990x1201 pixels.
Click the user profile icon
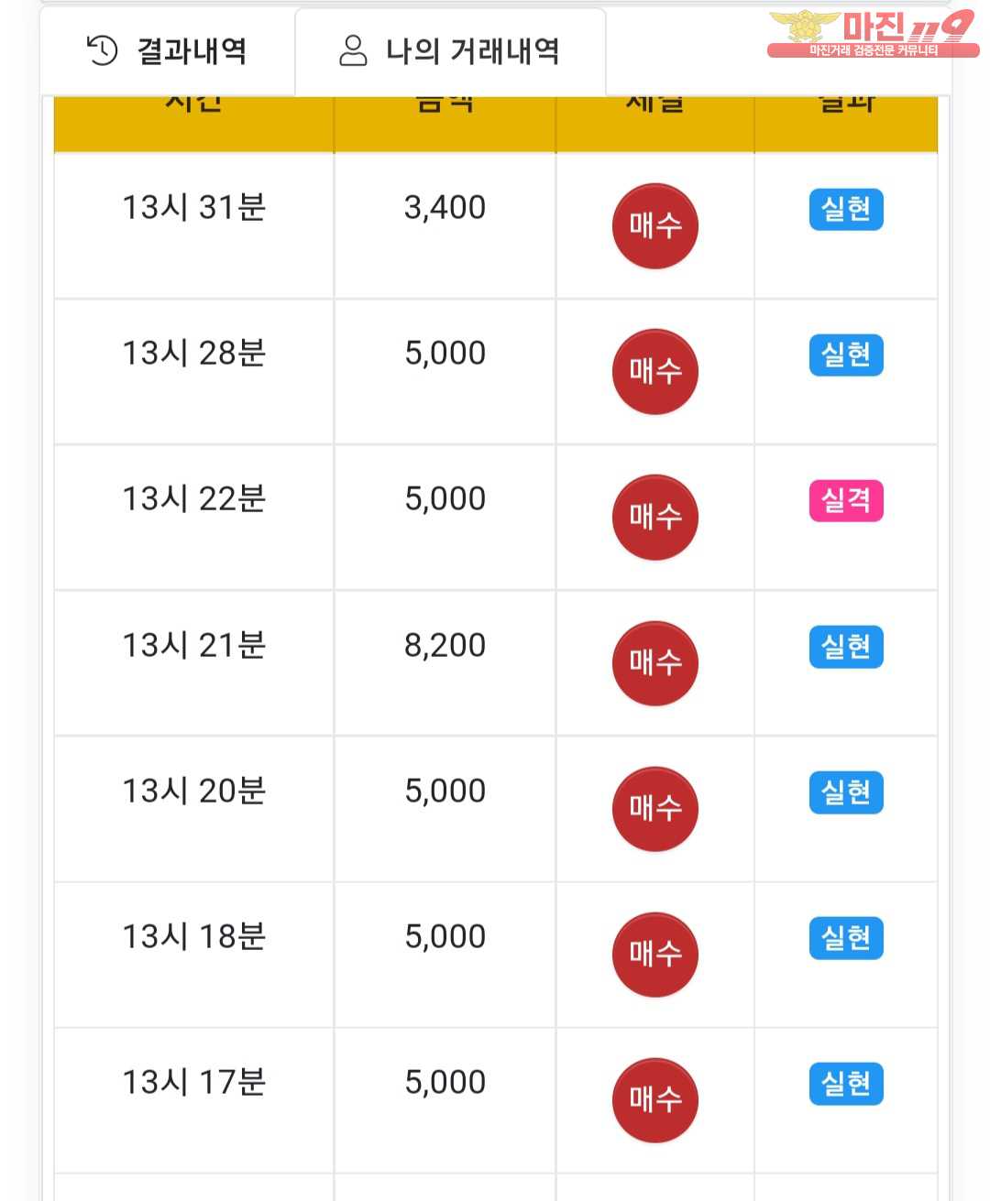(x=353, y=50)
